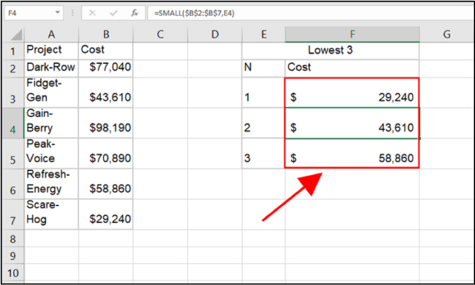The image size is (475, 285).
Task: Click the Select All corner triangle
Action: [x=13, y=35]
